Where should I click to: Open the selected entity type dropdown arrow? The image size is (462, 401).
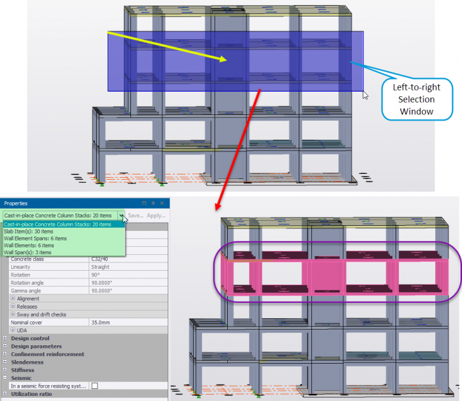tap(121, 215)
